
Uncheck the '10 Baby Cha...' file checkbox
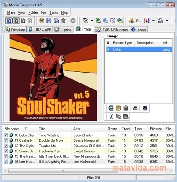6,135
